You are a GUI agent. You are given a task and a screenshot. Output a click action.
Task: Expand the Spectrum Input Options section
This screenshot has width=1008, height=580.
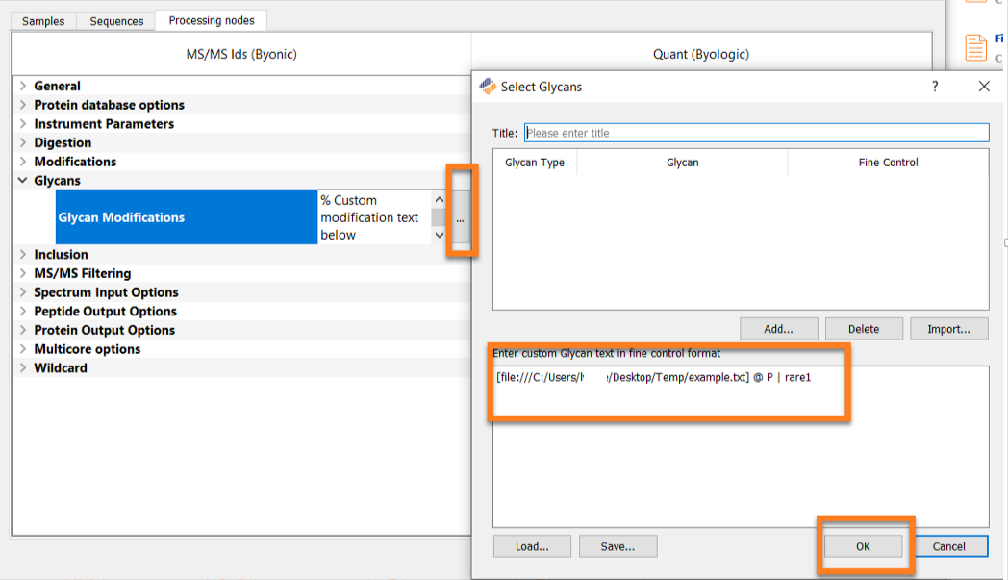[x=23, y=292]
